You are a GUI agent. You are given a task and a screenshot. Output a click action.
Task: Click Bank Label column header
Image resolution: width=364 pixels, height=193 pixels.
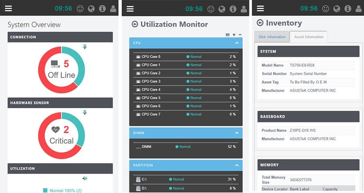pyautogui.click(x=299, y=189)
